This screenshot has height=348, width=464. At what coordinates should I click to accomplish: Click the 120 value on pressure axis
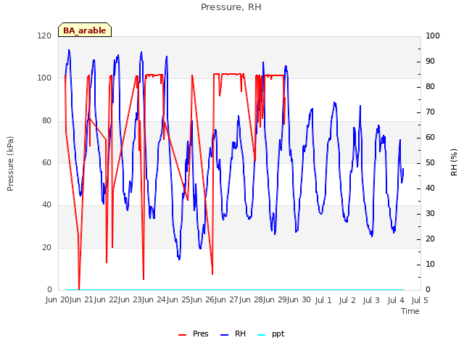tap(44, 36)
